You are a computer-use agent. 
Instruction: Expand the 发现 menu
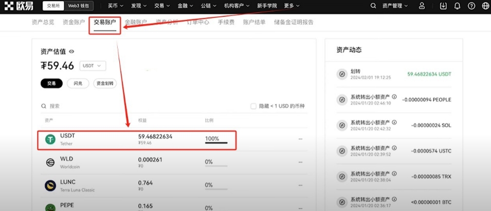(139, 6)
